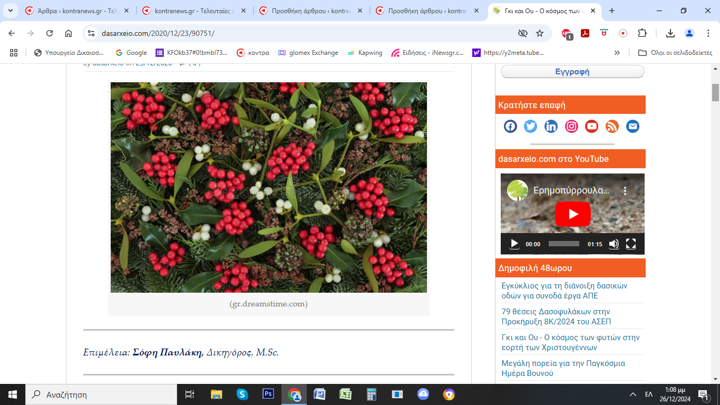Open the Twitter social icon
The width and height of the screenshot is (720, 405).
tap(531, 127)
